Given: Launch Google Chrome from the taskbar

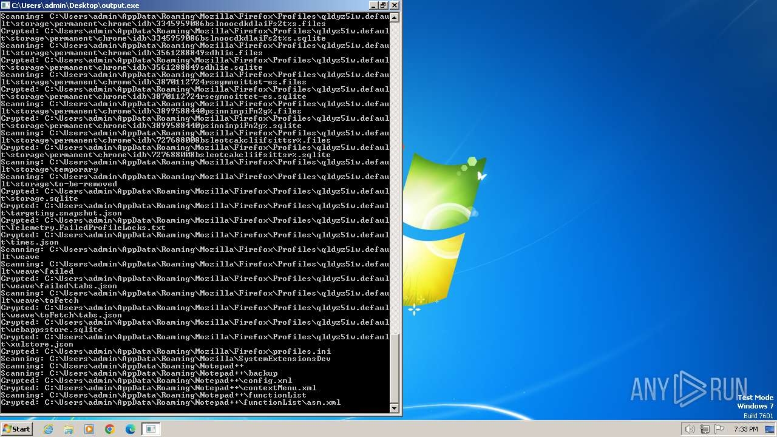Looking at the screenshot, I should click(110, 429).
